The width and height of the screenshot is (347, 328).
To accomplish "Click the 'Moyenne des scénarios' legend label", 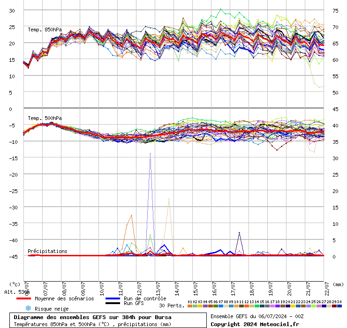I will [x=64, y=298].
